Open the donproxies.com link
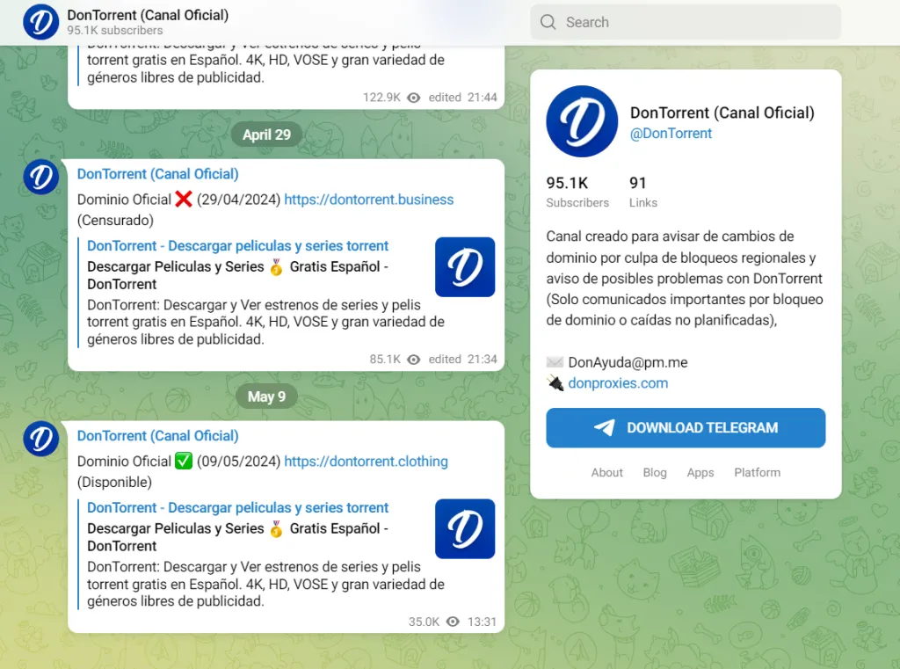This screenshot has height=669, width=900. (618, 383)
